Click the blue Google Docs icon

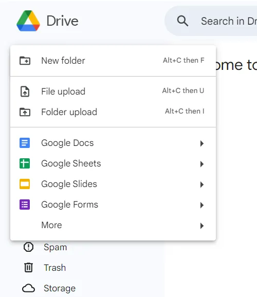[x=25, y=143]
